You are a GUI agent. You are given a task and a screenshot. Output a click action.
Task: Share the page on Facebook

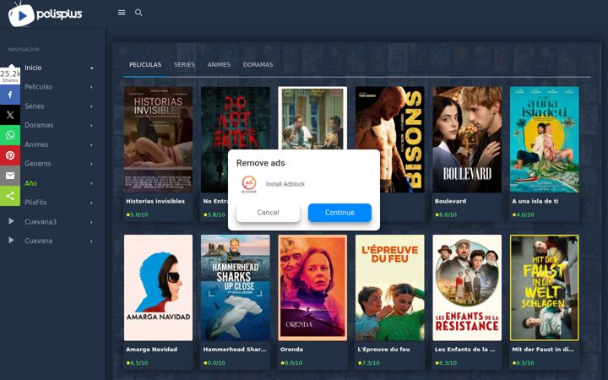tap(10, 95)
